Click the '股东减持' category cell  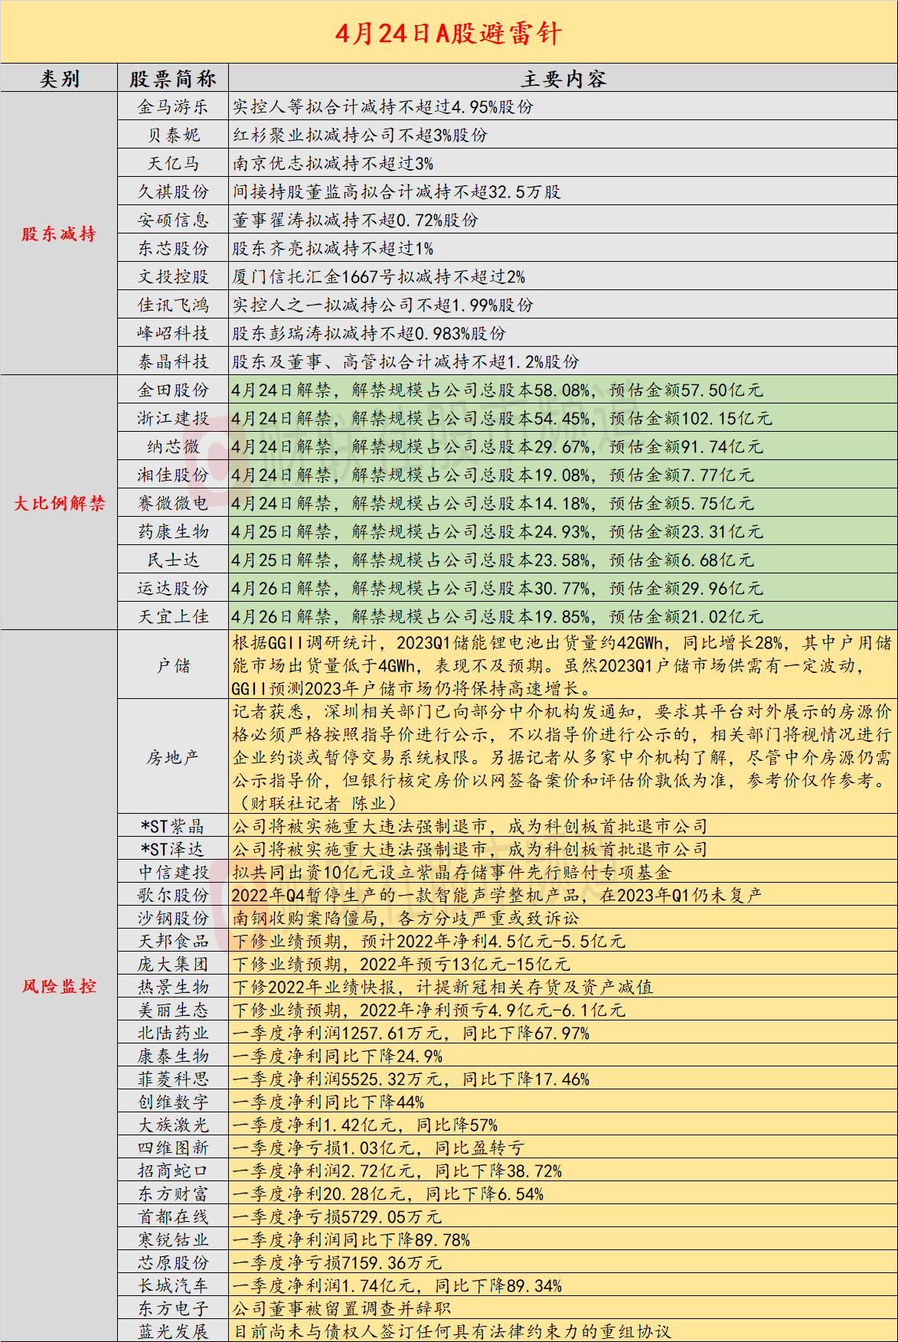coord(59,233)
